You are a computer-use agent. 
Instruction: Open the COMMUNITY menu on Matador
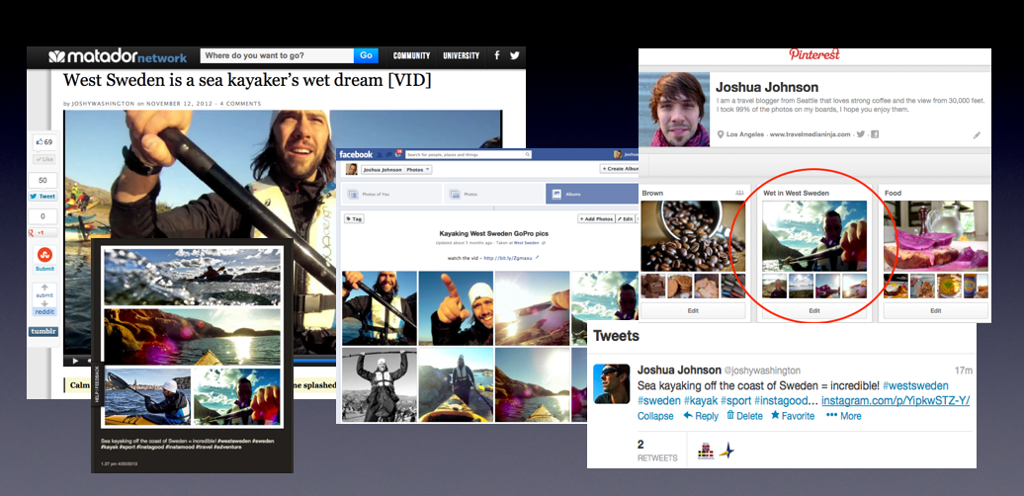click(x=411, y=56)
